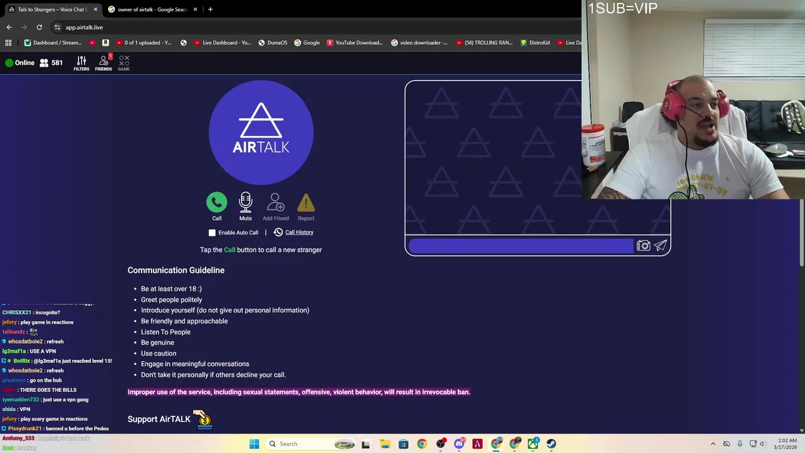Toggle the green Online status indicator

[9, 63]
